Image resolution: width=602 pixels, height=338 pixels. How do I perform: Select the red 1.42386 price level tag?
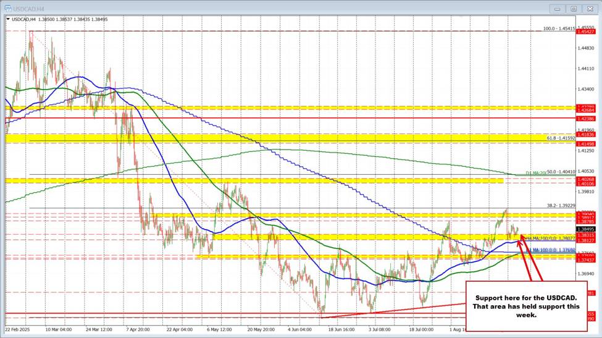point(584,117)
